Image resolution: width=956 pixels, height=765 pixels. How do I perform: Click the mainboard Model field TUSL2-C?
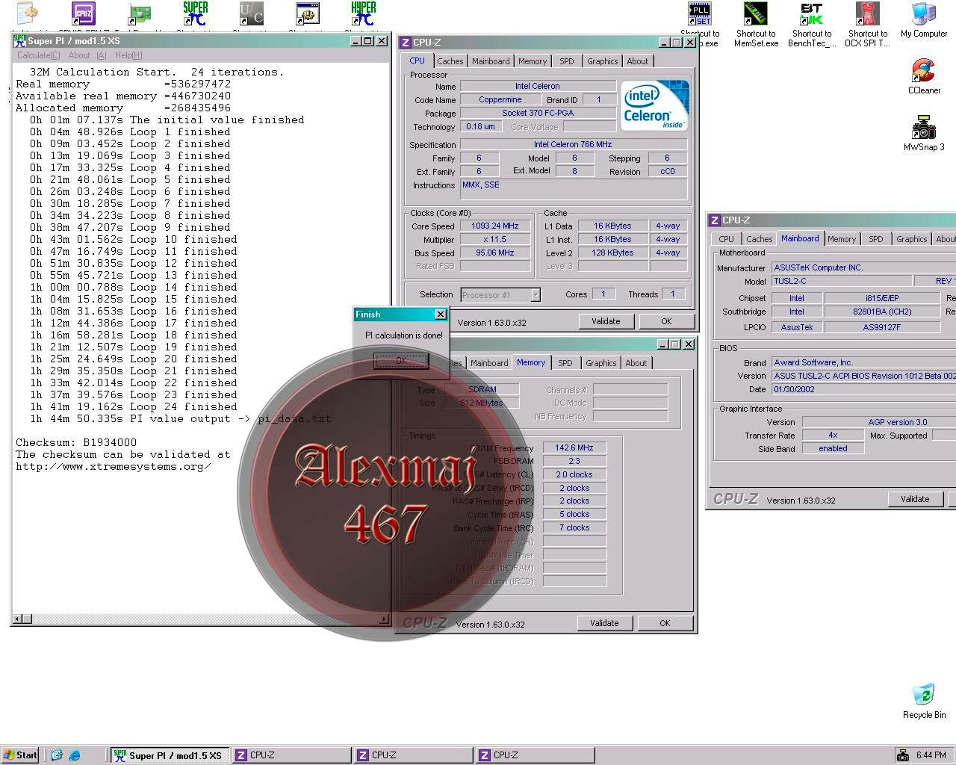(x=842, y=281)
